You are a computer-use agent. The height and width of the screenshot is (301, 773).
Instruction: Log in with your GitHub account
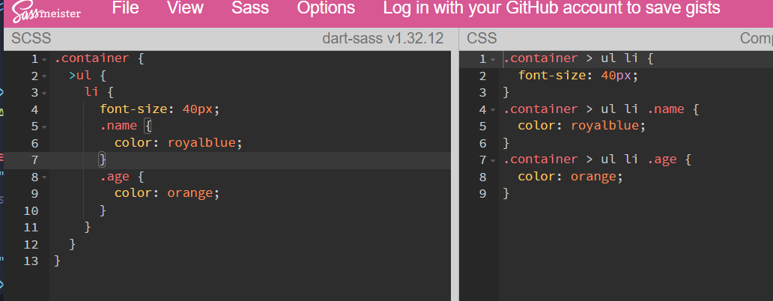point(551,8)
